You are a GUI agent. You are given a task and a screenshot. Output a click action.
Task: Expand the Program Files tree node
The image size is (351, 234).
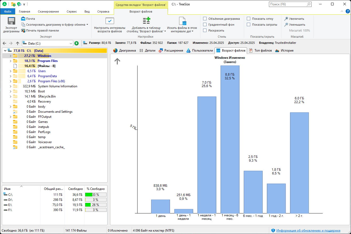click(10, 61)
